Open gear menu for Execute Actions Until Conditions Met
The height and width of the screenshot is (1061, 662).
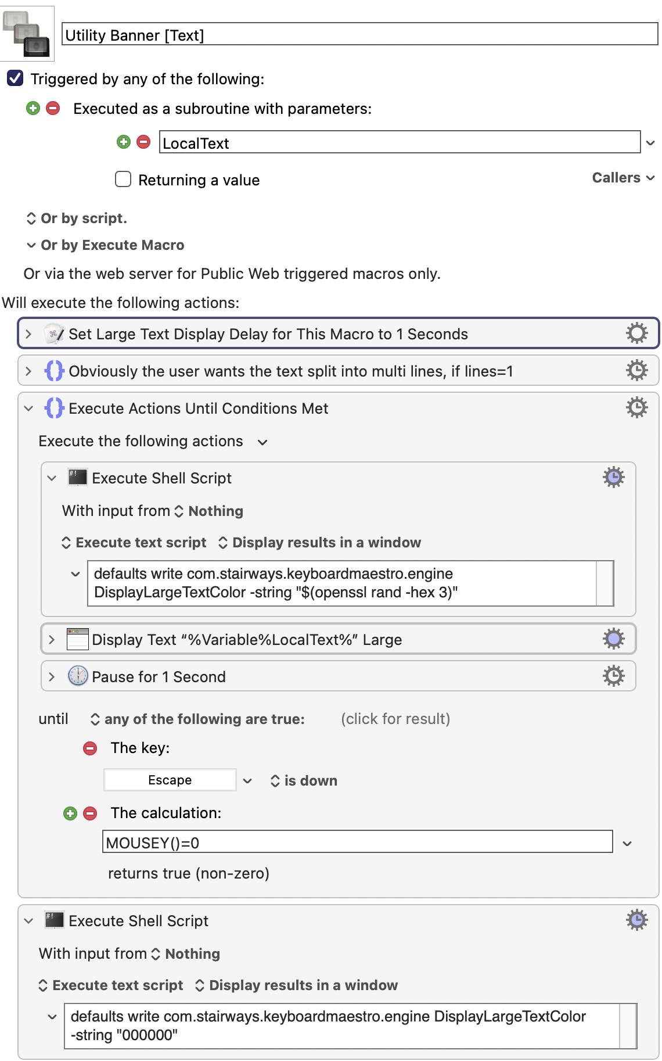point(636,408)
